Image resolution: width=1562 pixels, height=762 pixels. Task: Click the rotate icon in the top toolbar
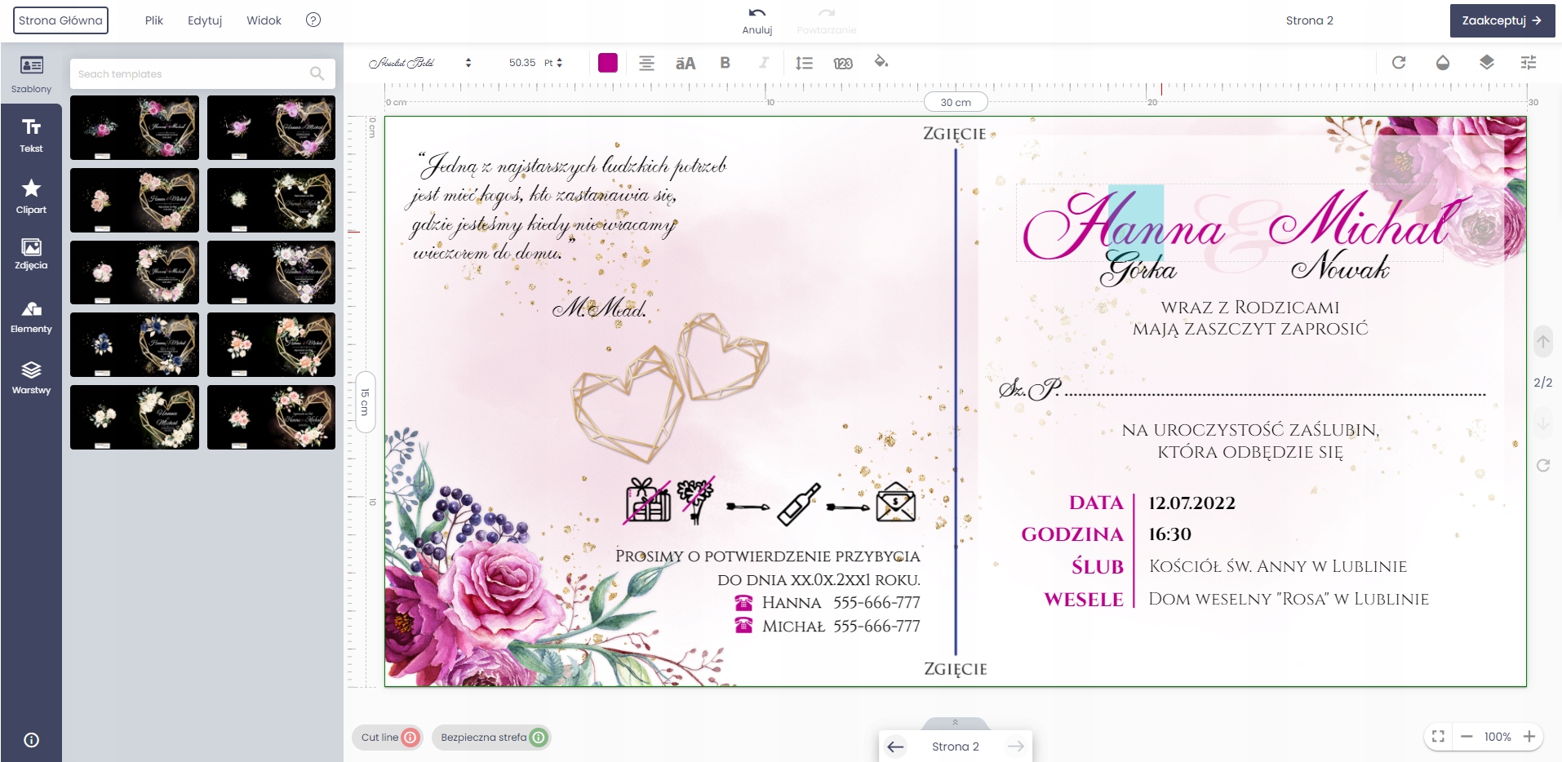(1399, 63)
